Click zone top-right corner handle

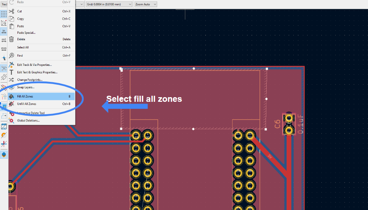tap(267, 69)
